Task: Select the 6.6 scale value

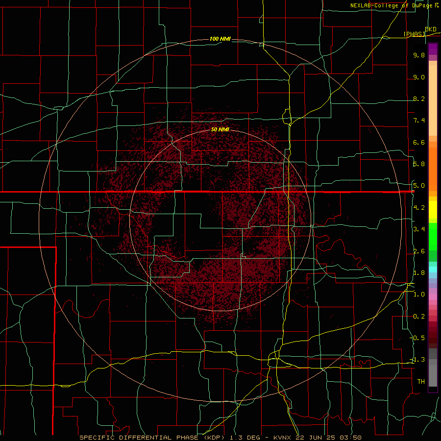Action: point(419,143)
